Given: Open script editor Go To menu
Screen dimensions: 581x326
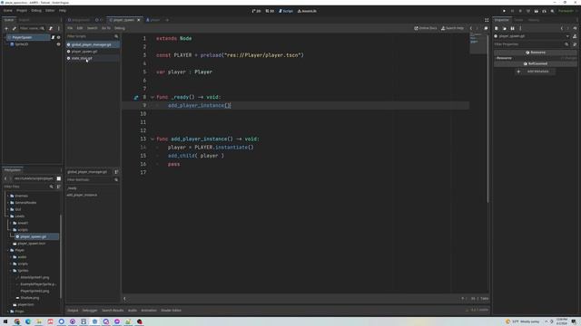Looking at the screenshot, I should [x=106, y=28].
